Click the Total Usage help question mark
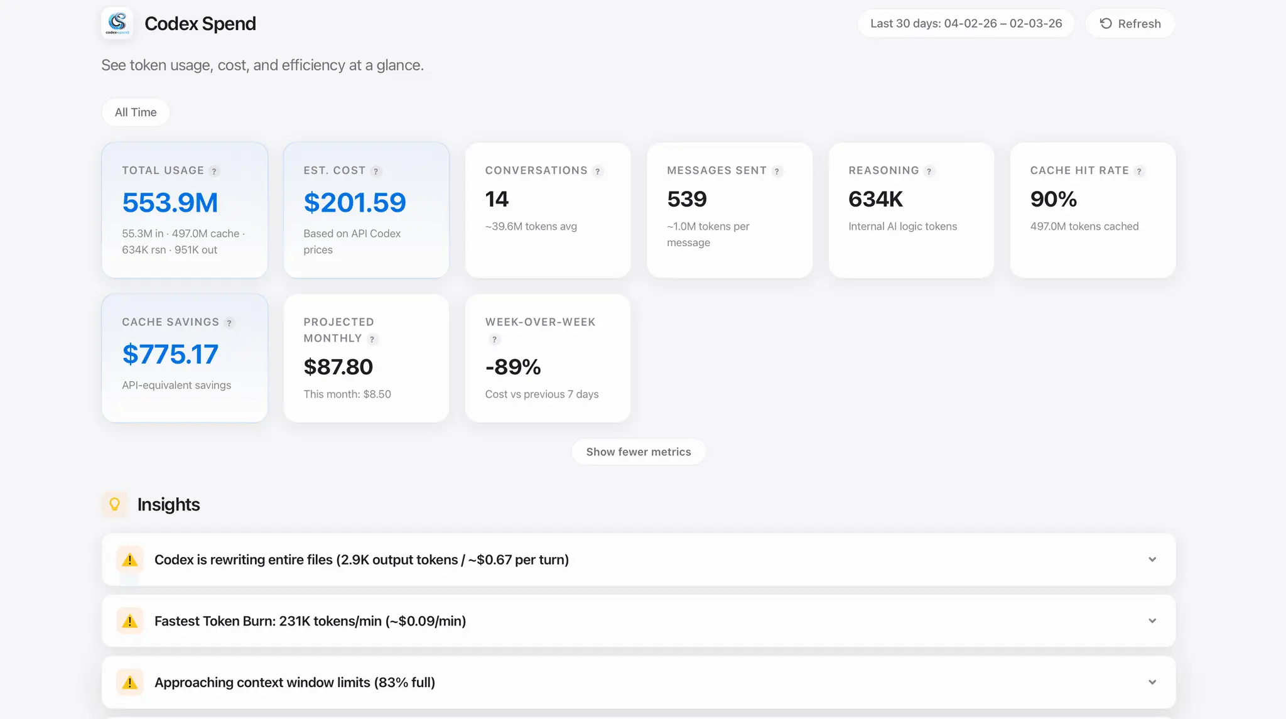 (x=214, y=171)
